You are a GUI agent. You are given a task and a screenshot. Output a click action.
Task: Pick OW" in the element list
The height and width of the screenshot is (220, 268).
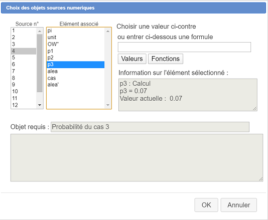click(76, 44)
